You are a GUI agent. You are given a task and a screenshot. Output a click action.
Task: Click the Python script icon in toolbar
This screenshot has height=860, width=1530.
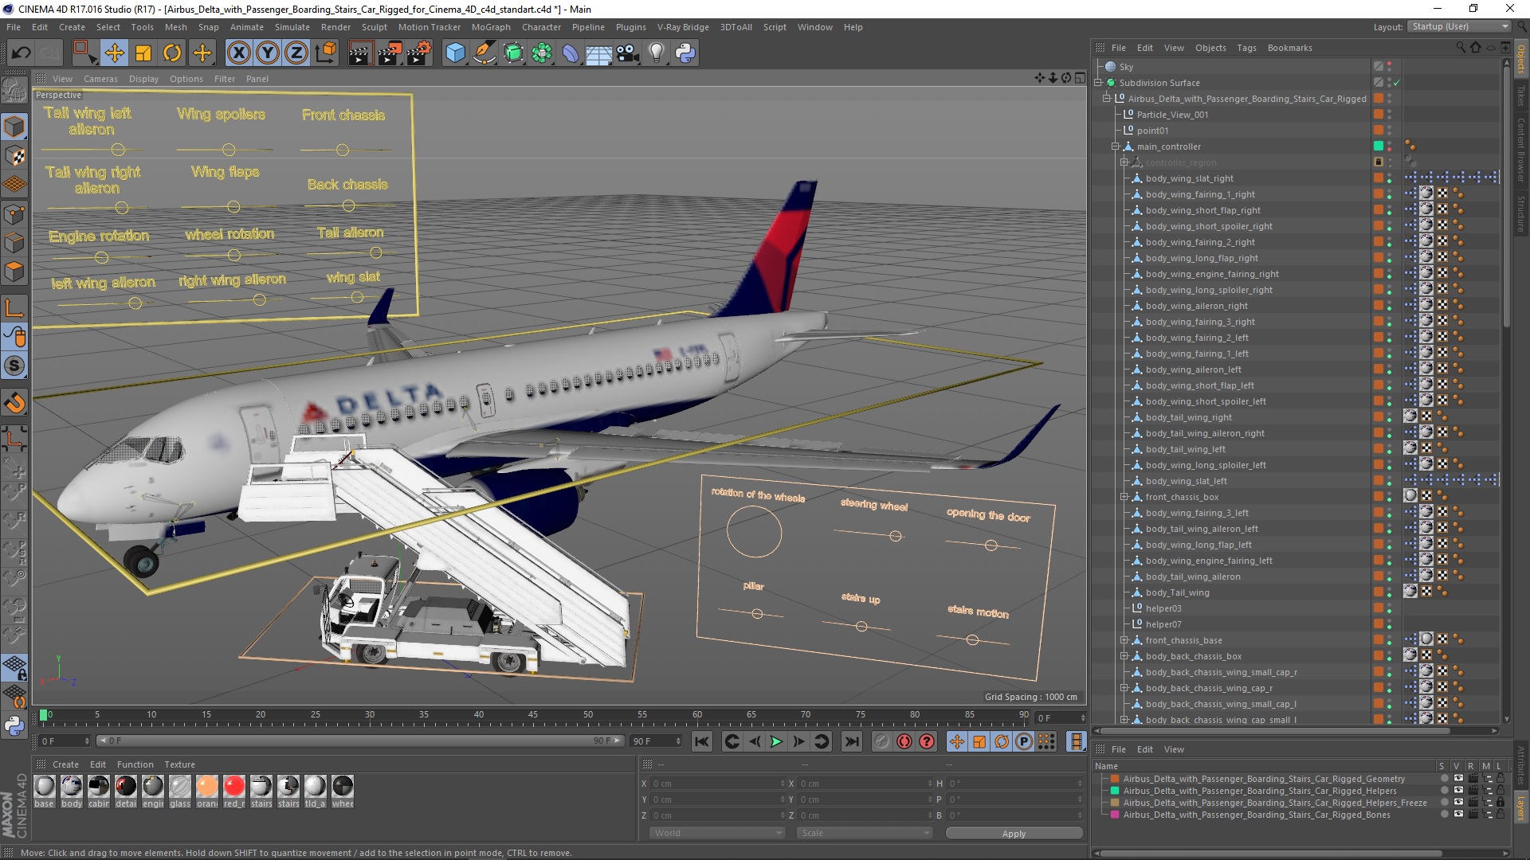[x=685, y=53]
